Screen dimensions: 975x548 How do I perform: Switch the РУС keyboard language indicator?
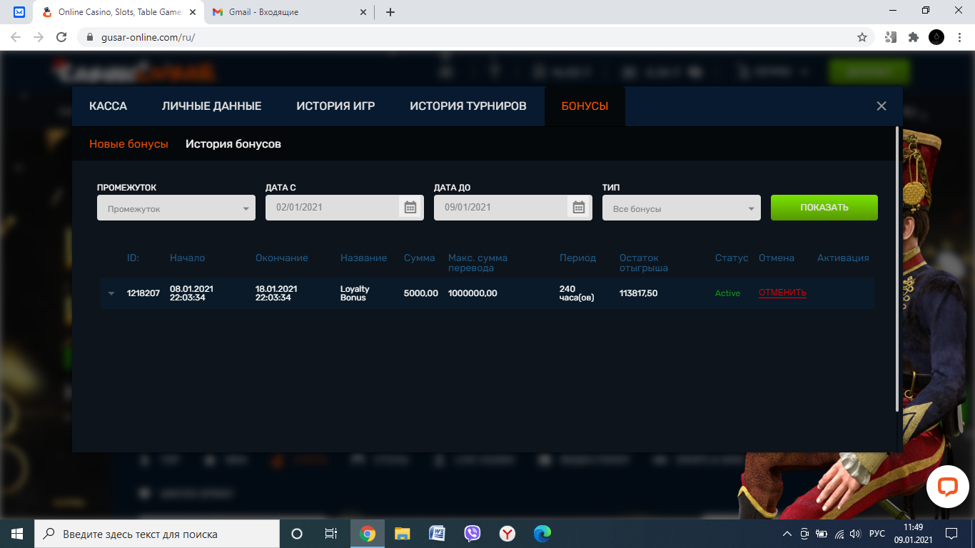(877, 534)
